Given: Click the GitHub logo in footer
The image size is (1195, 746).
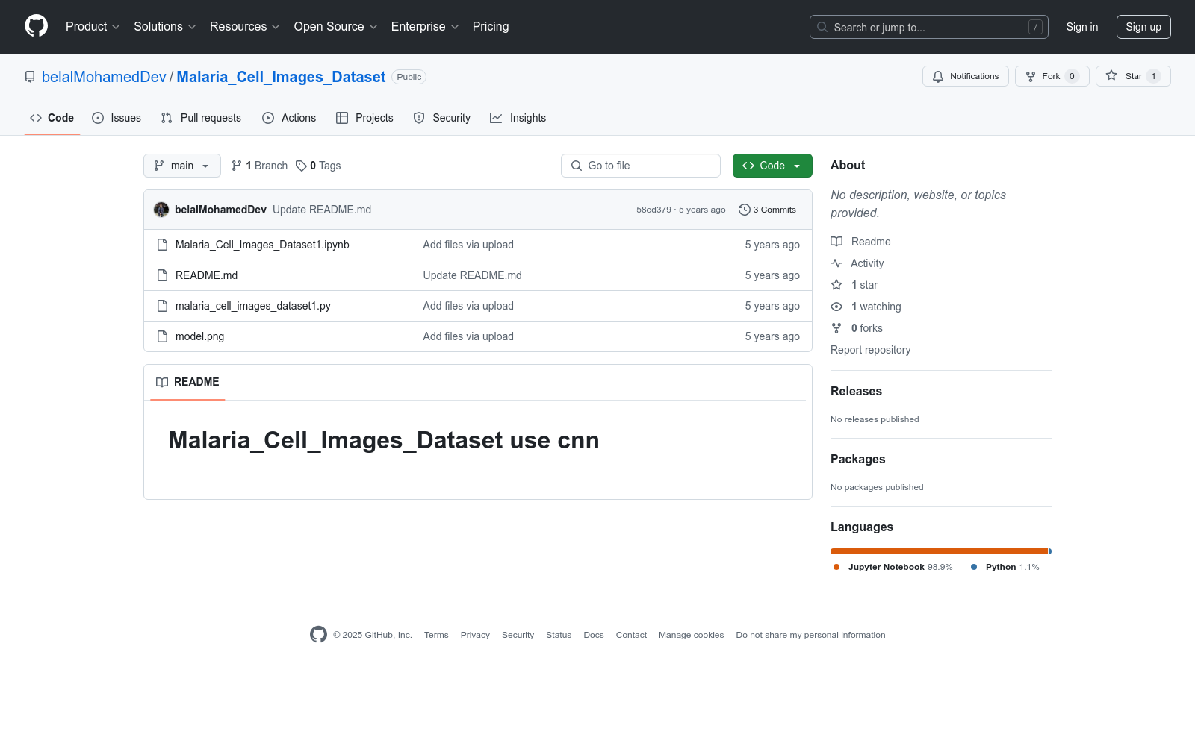Looking at the screenshot, I should pyautogui.click(x=318, y=634).
